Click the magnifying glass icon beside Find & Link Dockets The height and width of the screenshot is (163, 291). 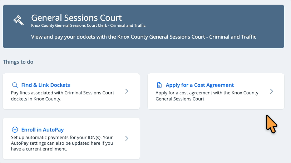[15, 85]
